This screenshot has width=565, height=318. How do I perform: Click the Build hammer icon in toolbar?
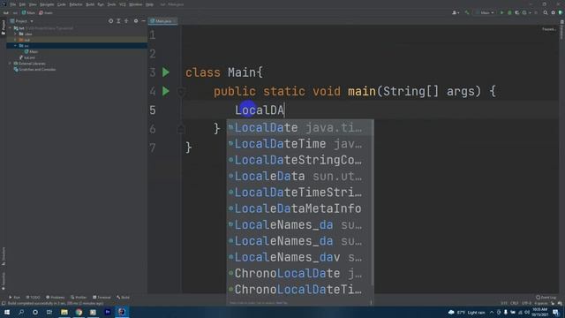(x=467, y=12)
